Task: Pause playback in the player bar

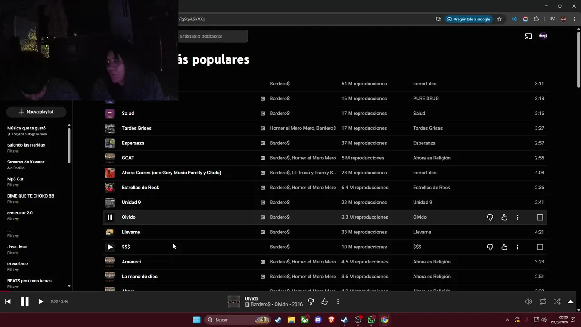Action: (25, 302)
